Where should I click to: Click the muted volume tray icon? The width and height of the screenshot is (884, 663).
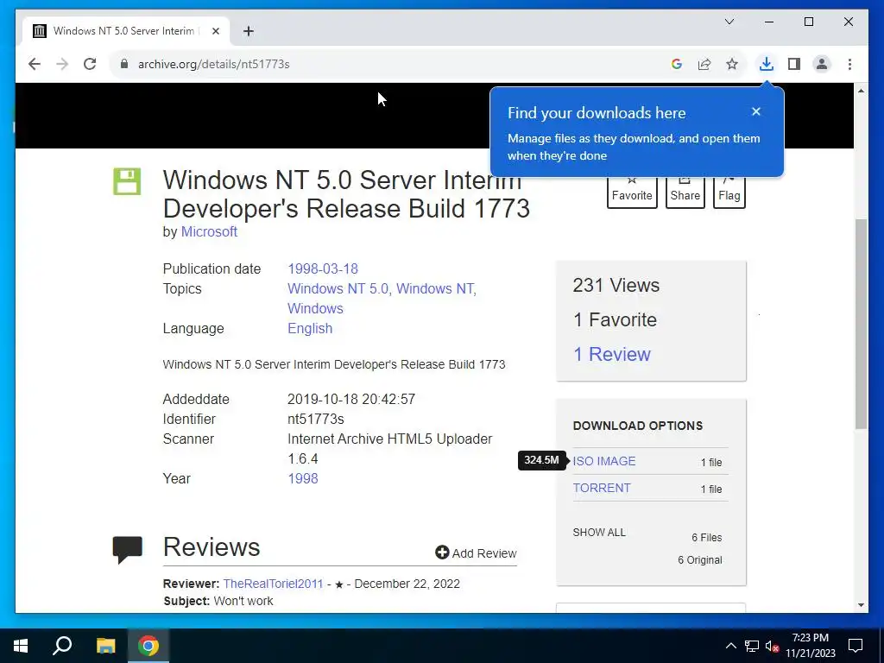click(x=773, y=646)
